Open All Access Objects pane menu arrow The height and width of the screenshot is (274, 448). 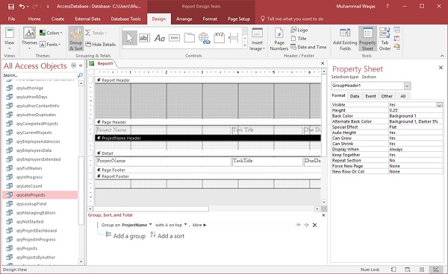(73, 66)
